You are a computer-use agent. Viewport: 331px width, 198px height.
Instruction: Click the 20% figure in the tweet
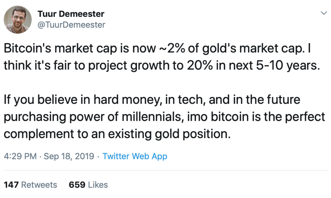pos(200,66)
